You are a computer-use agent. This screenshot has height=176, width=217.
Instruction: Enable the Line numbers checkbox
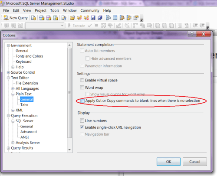[x=82, y=121]
